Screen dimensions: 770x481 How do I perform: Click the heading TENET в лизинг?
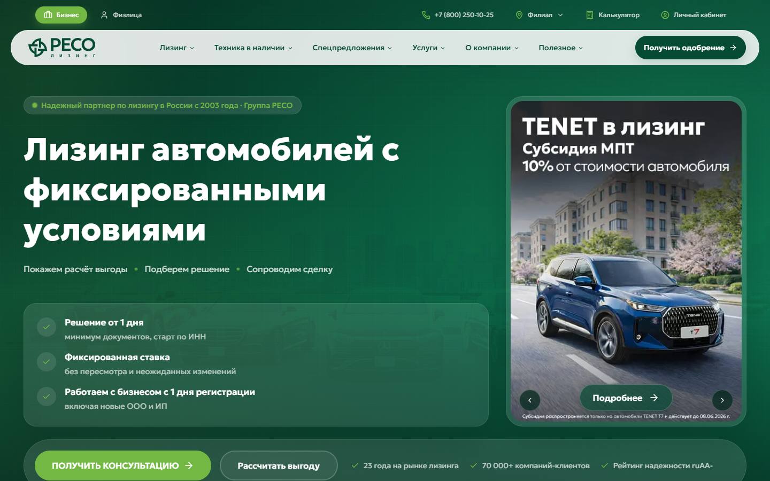coord(613,127)
